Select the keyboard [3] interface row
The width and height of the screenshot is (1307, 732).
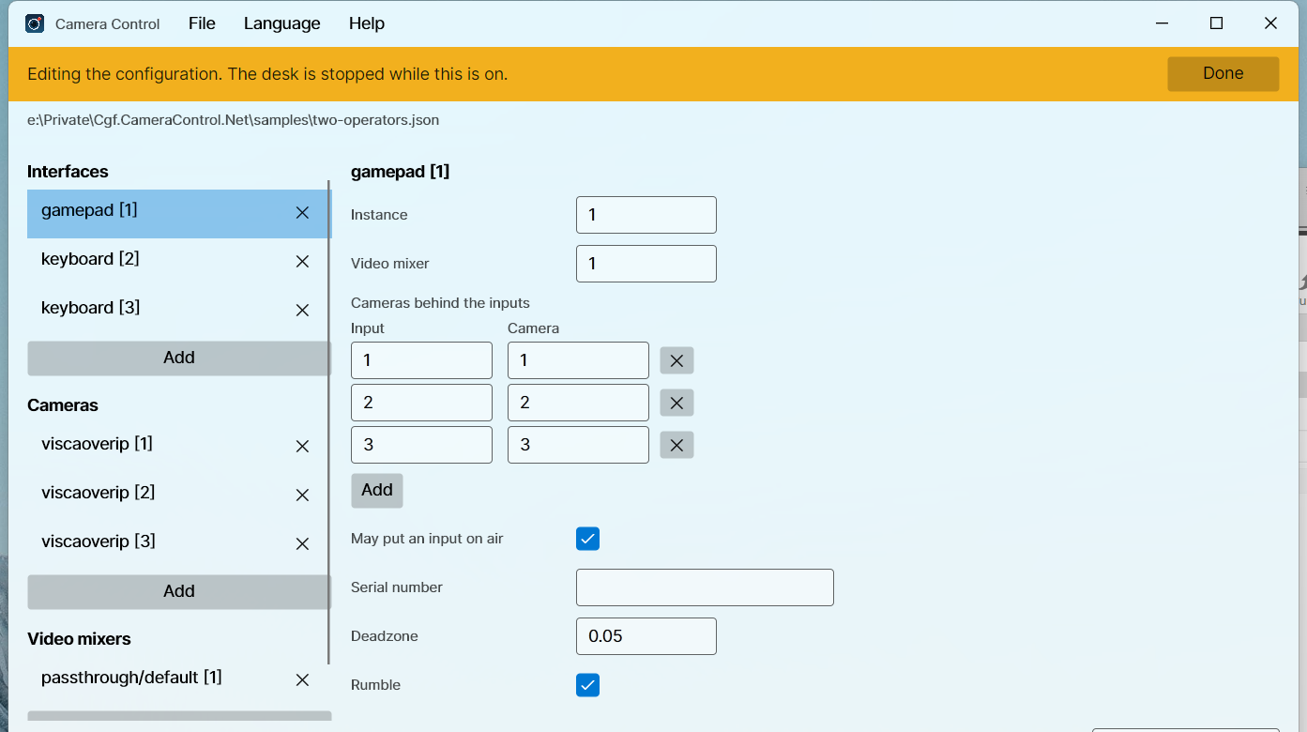[179, 311]
